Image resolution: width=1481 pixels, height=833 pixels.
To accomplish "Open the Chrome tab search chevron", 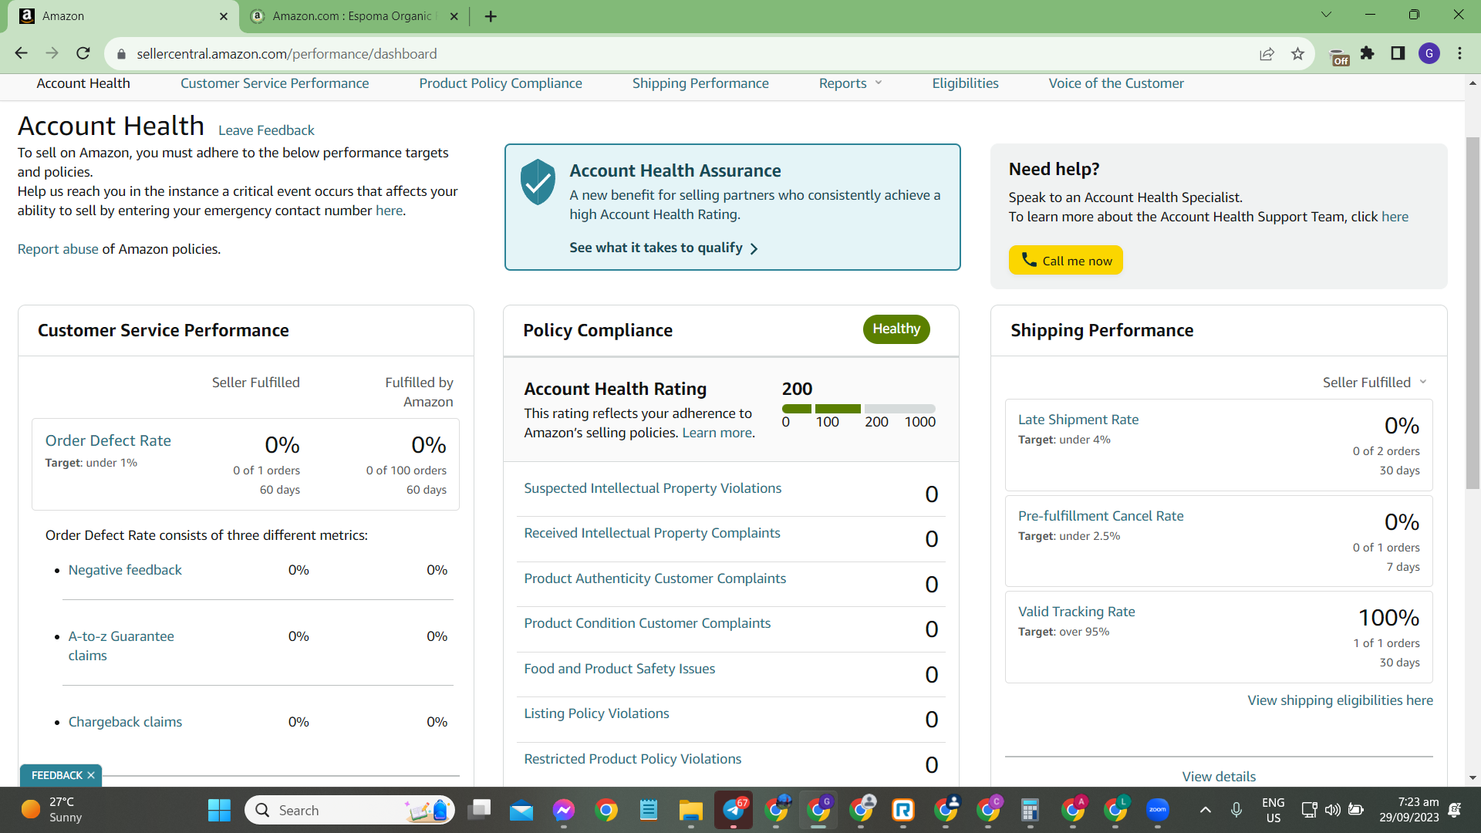I will tap(1326, 15).
